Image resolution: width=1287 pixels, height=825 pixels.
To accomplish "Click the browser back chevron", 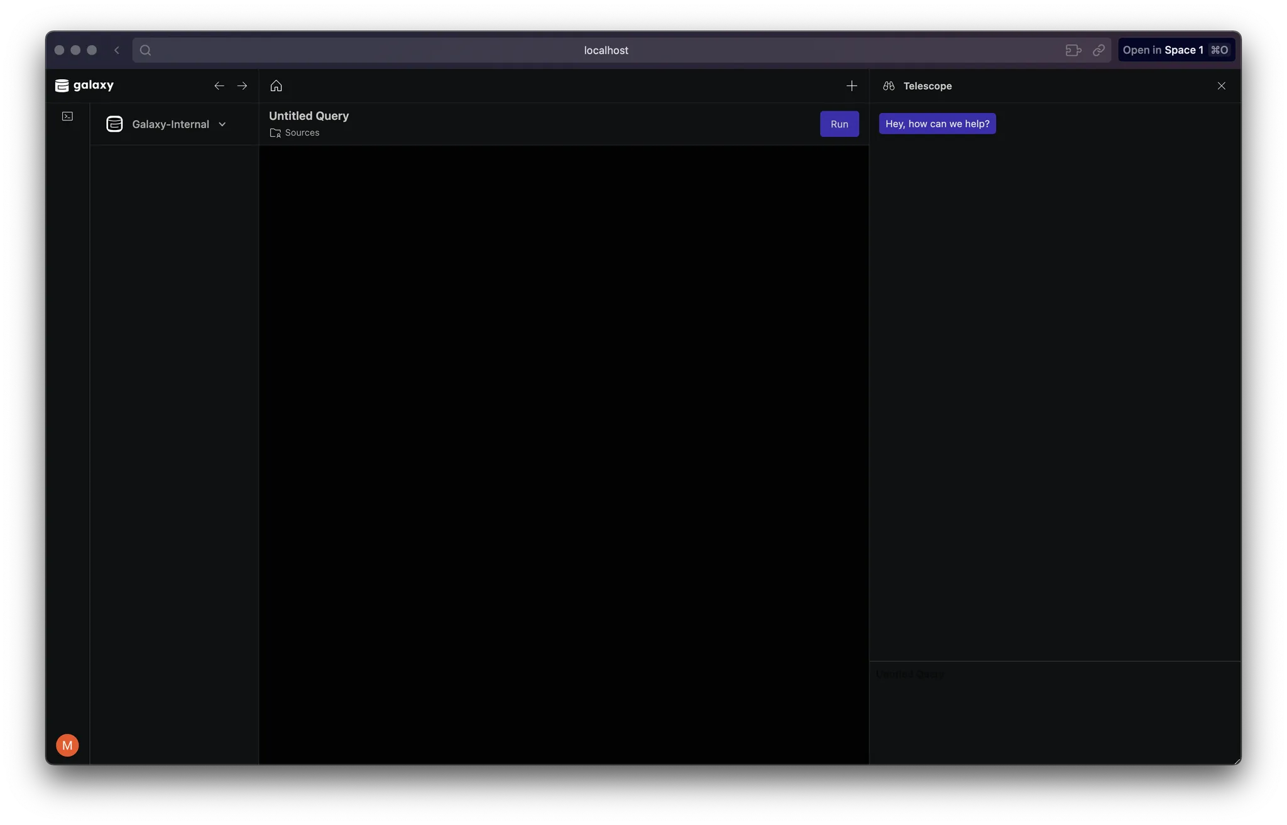I will pos(117,50).
